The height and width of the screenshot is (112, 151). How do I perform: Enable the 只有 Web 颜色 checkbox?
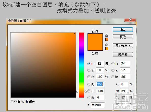pos(12,102)
